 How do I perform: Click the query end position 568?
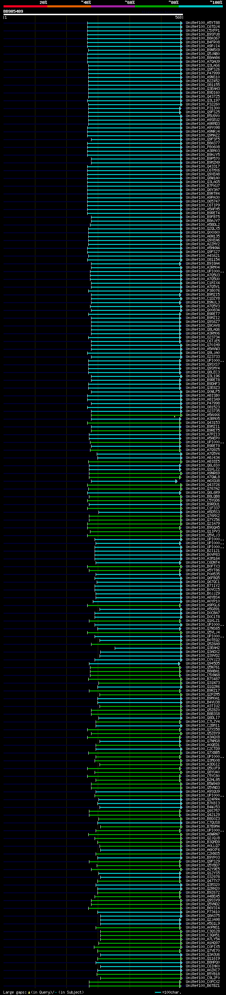coord(178,17)
